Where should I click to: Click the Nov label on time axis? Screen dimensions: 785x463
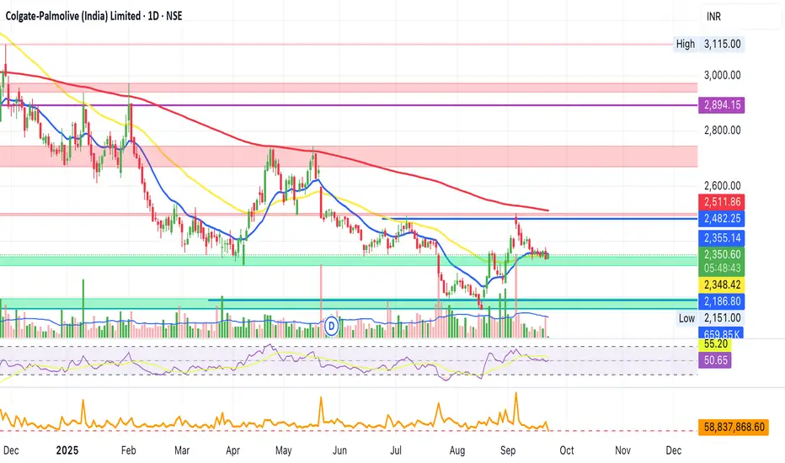[622, 450]
